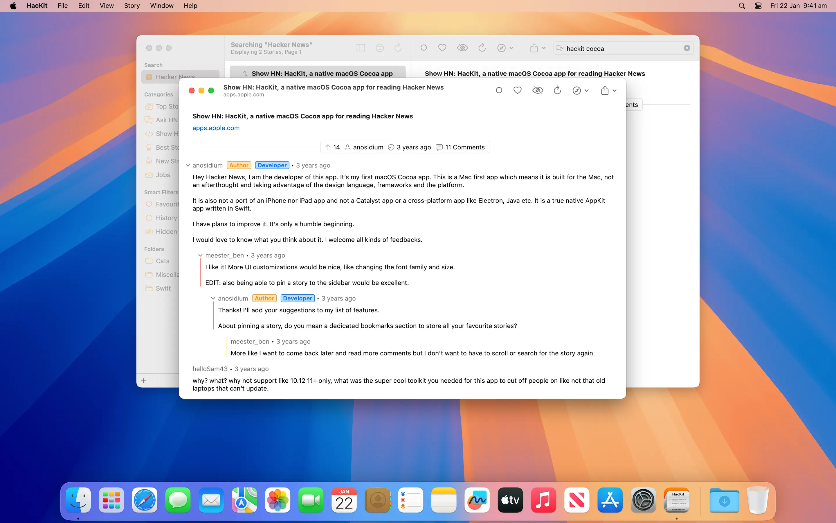836x523 pixels.
Task: Collapse top anosidium comment thread
Action: pos(188,165)
